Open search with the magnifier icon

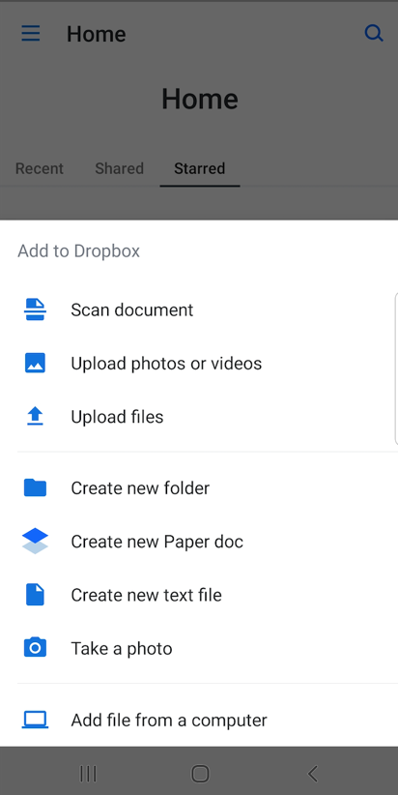click(374, 34)
